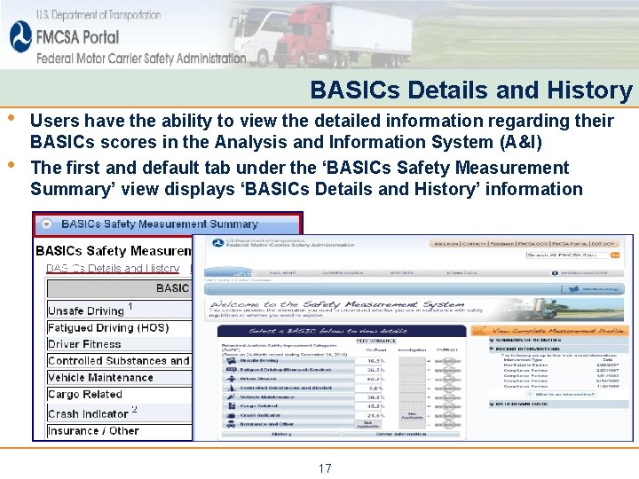The height and width of the screenshot is (479, 639).
Task: Click the Unsafe Driving label in the SMS list
Action: pyautogui.click(x=259, y=361)
